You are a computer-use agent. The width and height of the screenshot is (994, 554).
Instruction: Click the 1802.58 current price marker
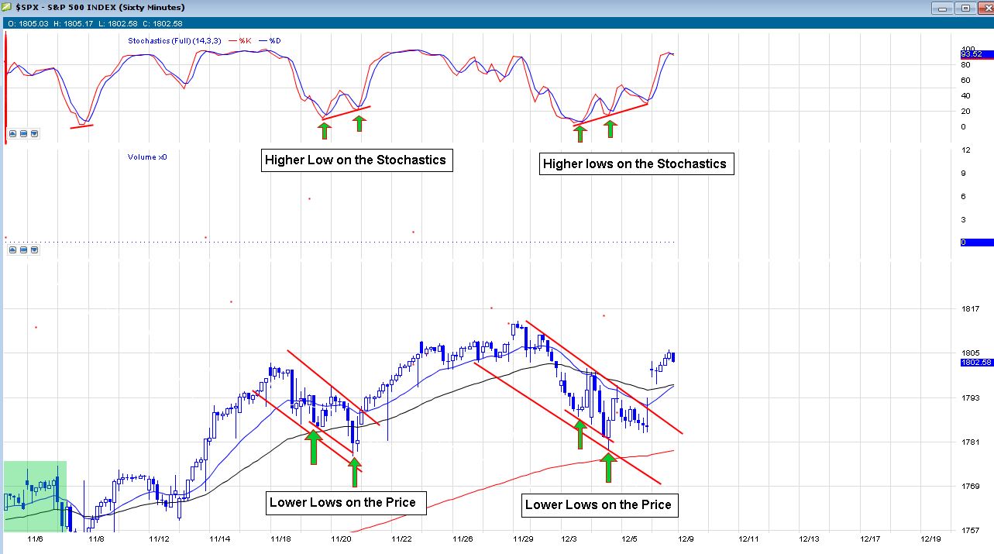(975, 362)
